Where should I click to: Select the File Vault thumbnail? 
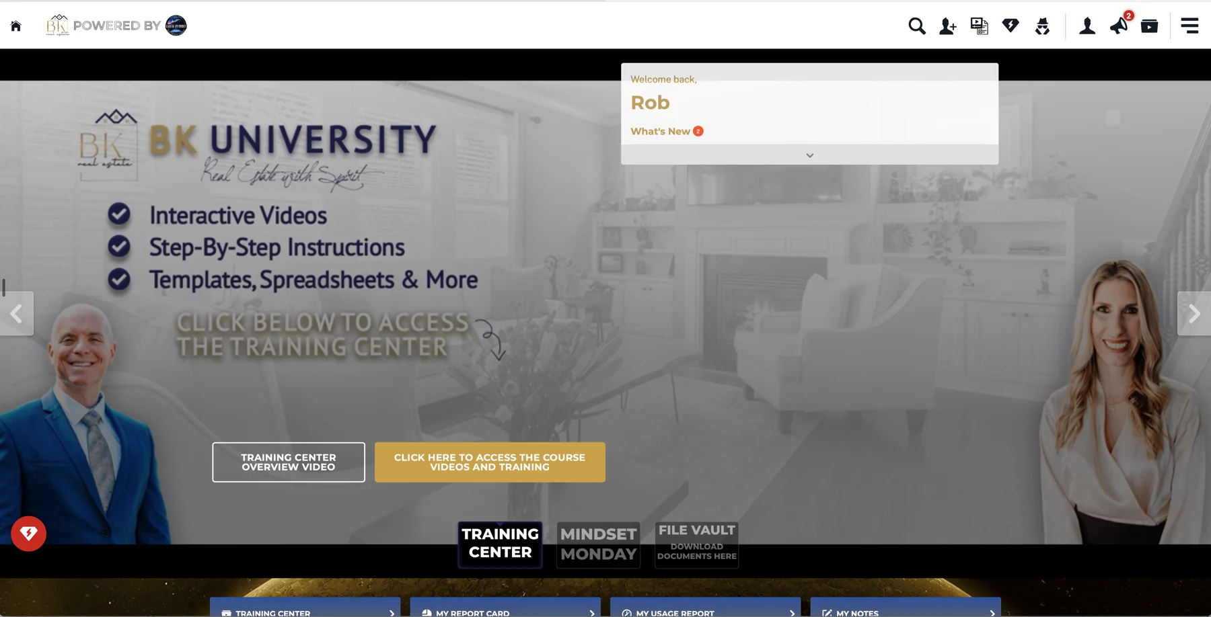(x=696, y=544)
